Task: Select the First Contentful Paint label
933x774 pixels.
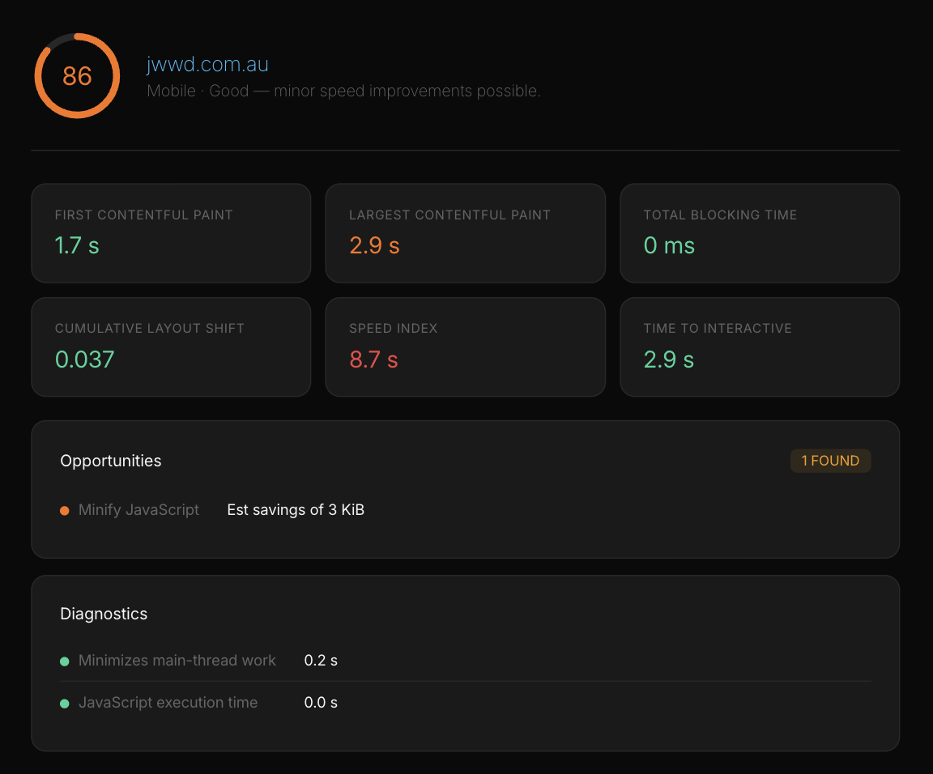Action: [x=143, y=215]
